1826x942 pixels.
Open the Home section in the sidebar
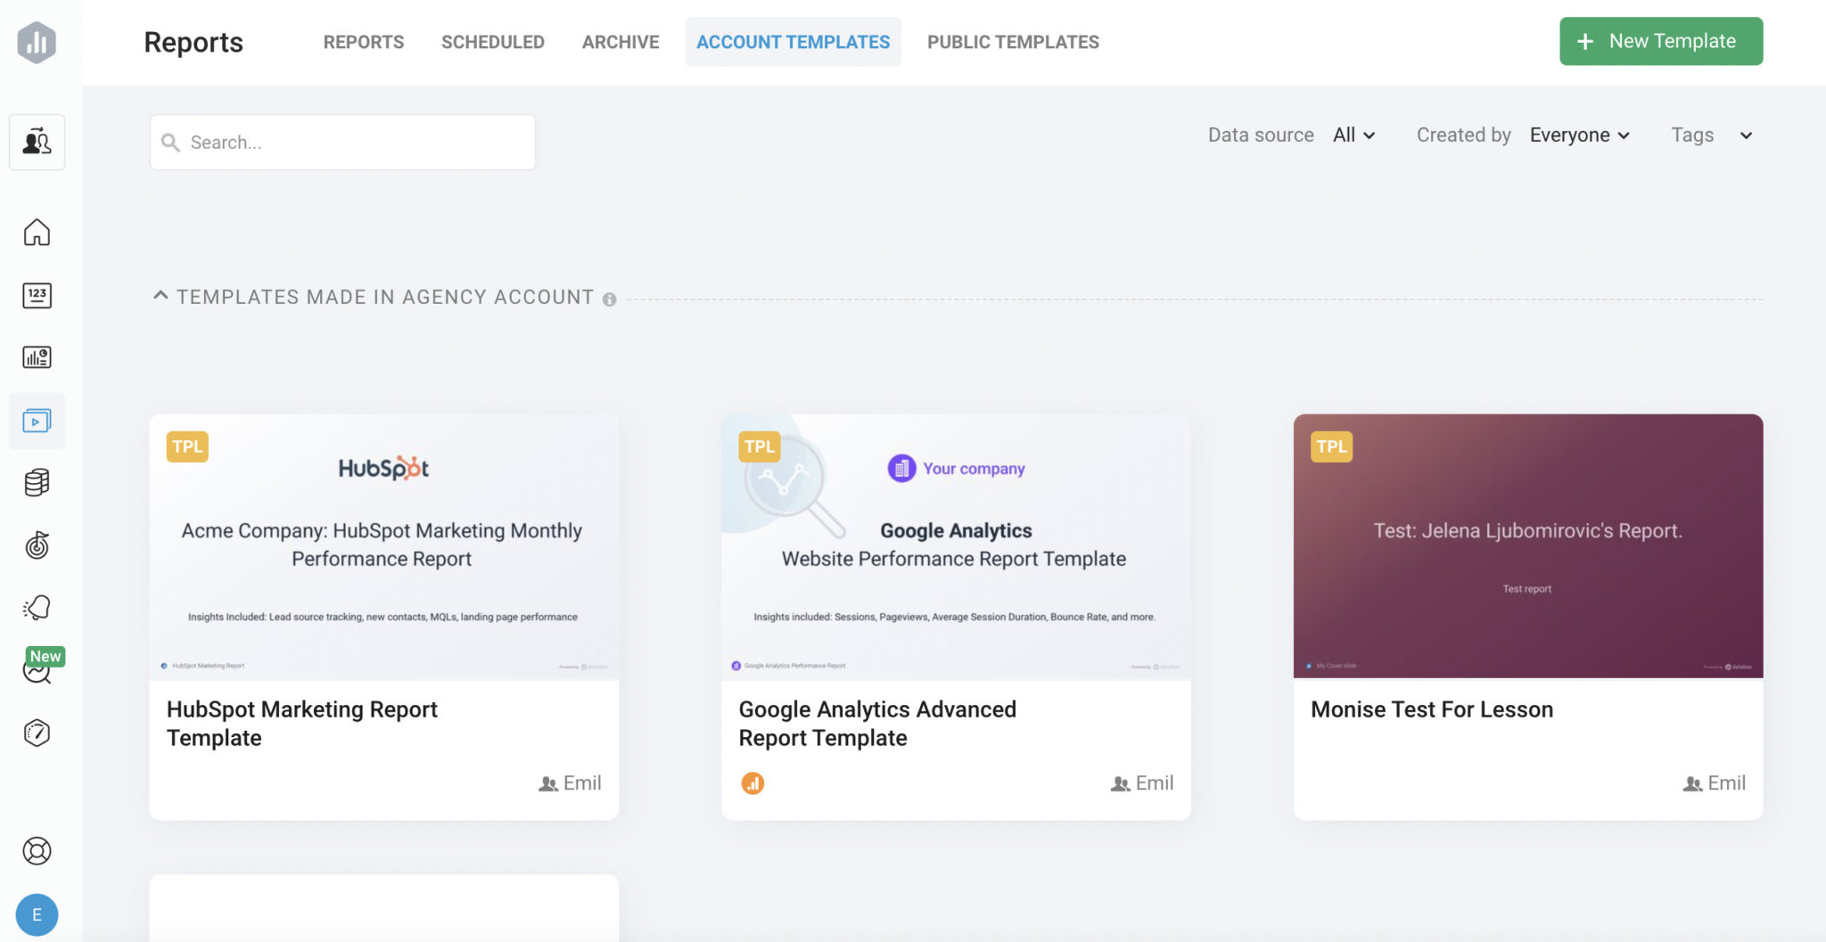pyautogui.click(x=37, y=232)
